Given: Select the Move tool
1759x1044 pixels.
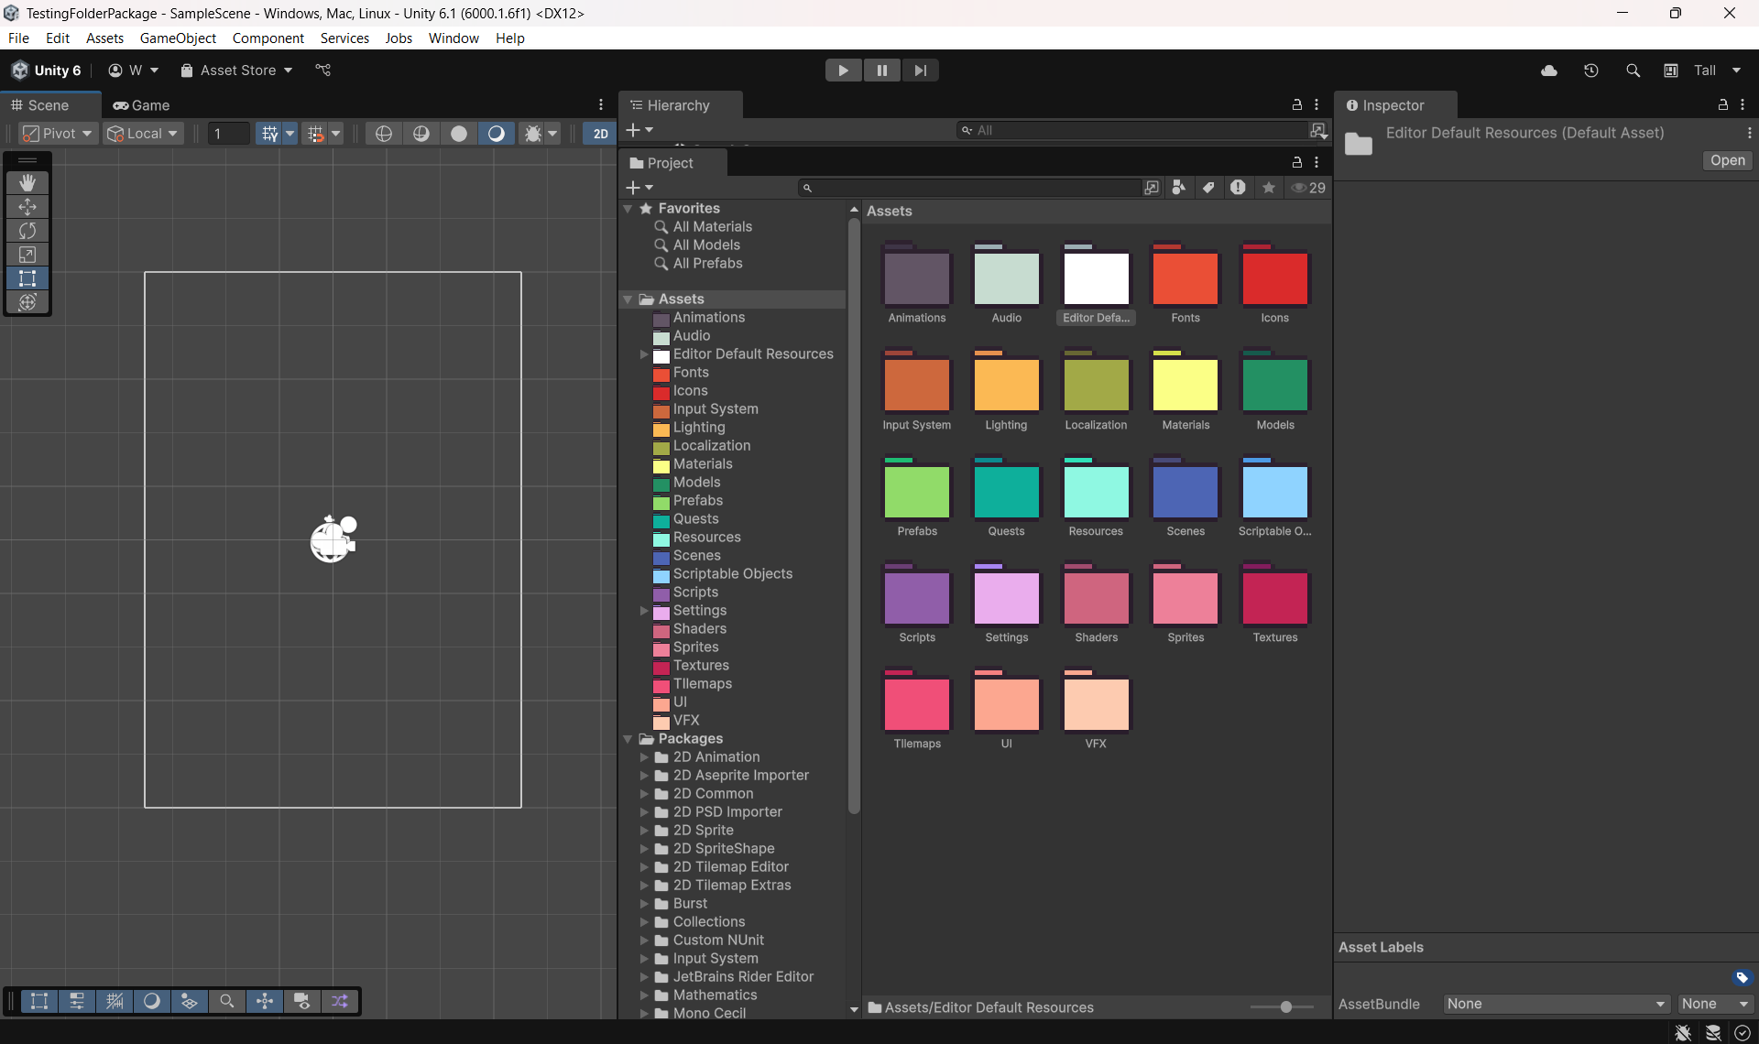Looking at the screenshot, I should click(x=27, y=207).
